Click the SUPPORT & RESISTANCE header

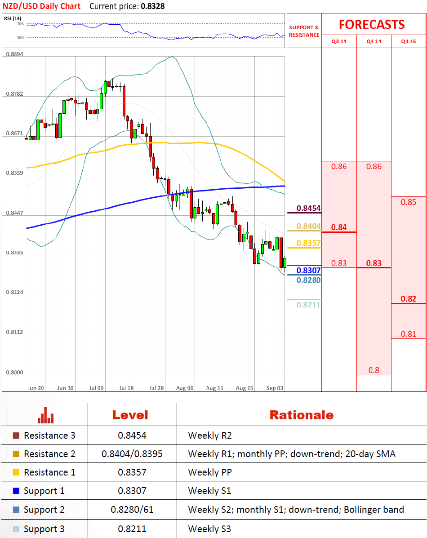pyautogui.click(x=304, y=31)
